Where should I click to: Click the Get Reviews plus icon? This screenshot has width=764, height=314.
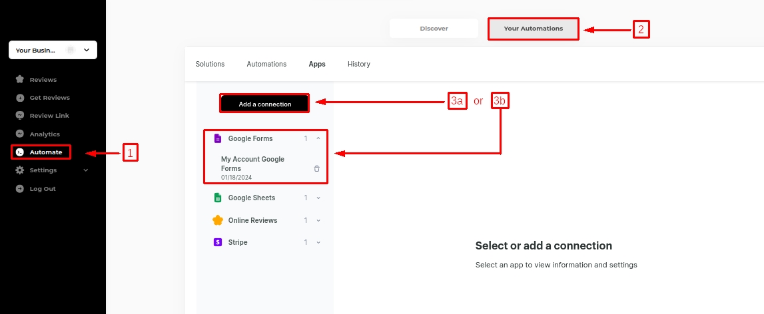(x=20, y=98)
